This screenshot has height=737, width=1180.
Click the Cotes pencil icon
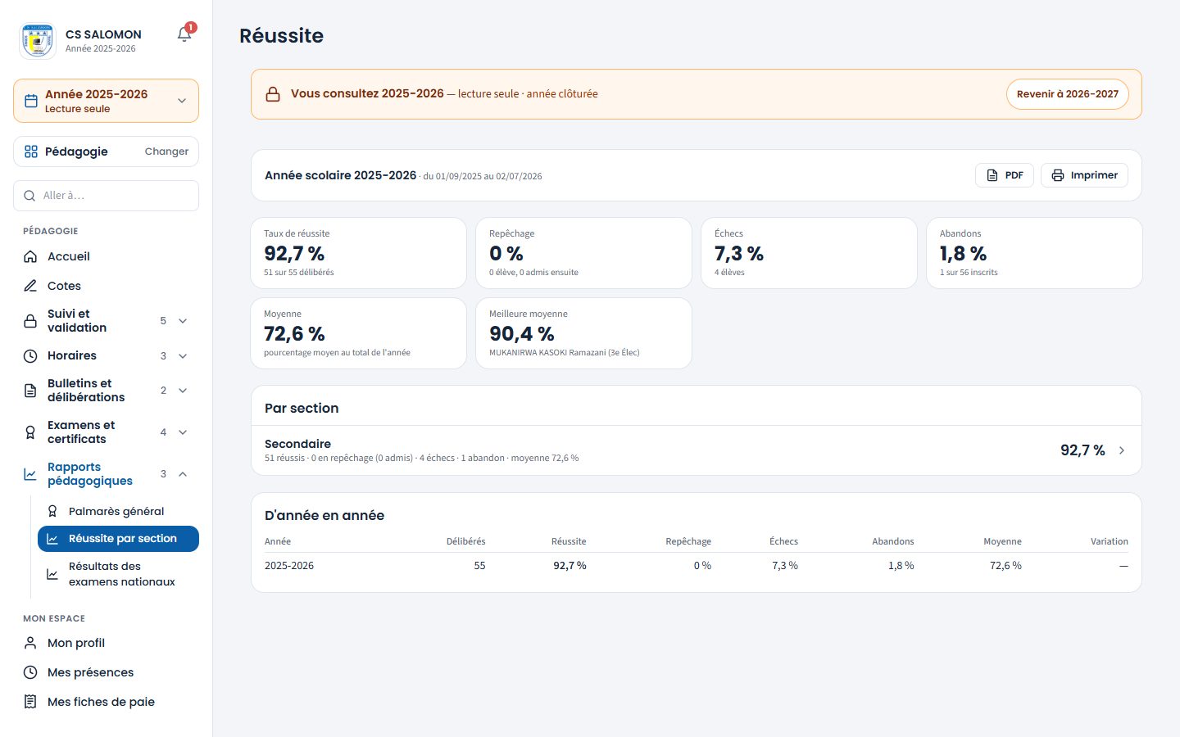(30, 286)
